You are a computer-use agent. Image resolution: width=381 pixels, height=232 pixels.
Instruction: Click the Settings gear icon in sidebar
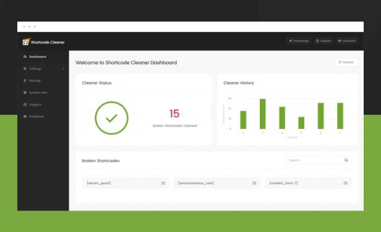click(25, 68)
